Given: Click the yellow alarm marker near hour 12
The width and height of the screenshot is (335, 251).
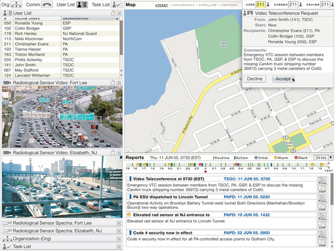Looking at the screenshot, I should click(312, 165).
